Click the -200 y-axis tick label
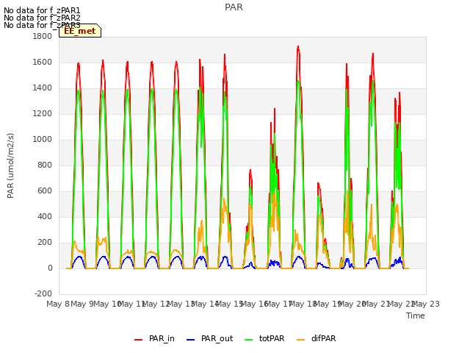 point(43,294)
